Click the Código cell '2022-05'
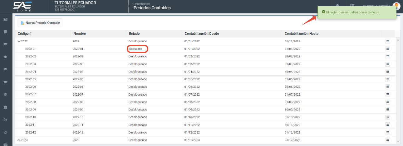Screen dimensions: 403x146 pos(31,79)
